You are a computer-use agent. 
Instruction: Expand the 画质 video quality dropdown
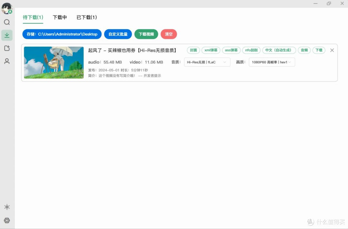272,62
